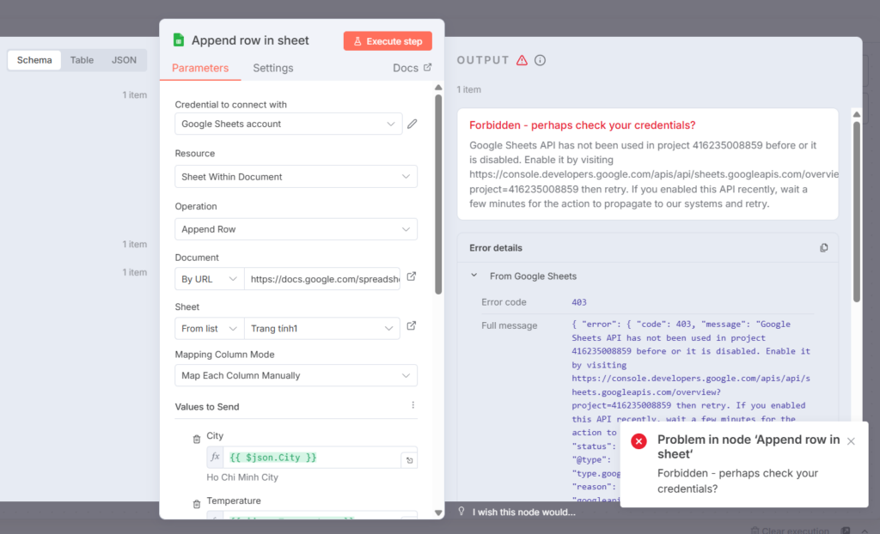Select the JSON view tab
This screenshot has width=880, height=534.
[x=124, y=60]
